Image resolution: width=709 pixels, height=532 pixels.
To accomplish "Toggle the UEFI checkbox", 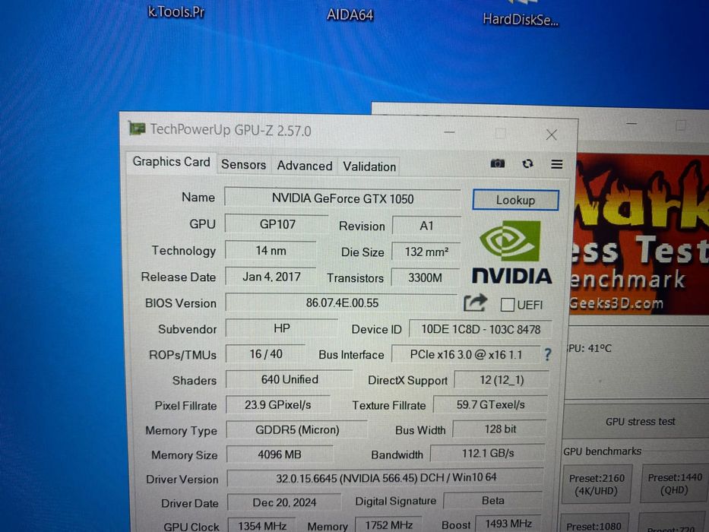I will coord(508,305).
